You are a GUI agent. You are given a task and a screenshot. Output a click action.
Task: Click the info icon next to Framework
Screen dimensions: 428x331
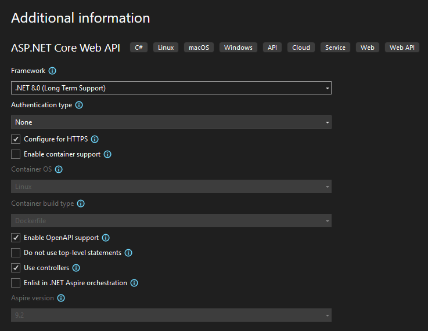(52, 71)
